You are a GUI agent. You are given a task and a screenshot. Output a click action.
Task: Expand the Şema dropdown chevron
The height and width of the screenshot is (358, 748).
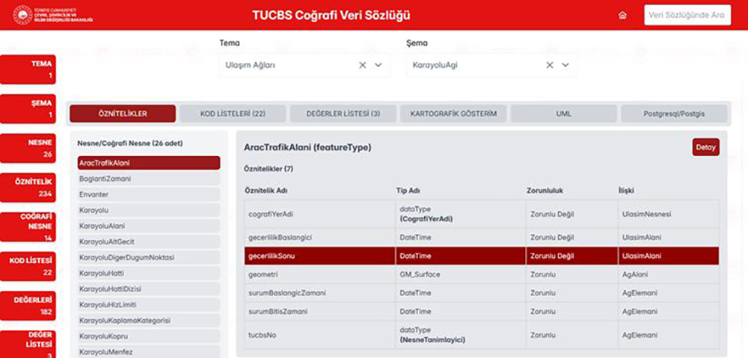pyautogui.click(x=565, y=65)
